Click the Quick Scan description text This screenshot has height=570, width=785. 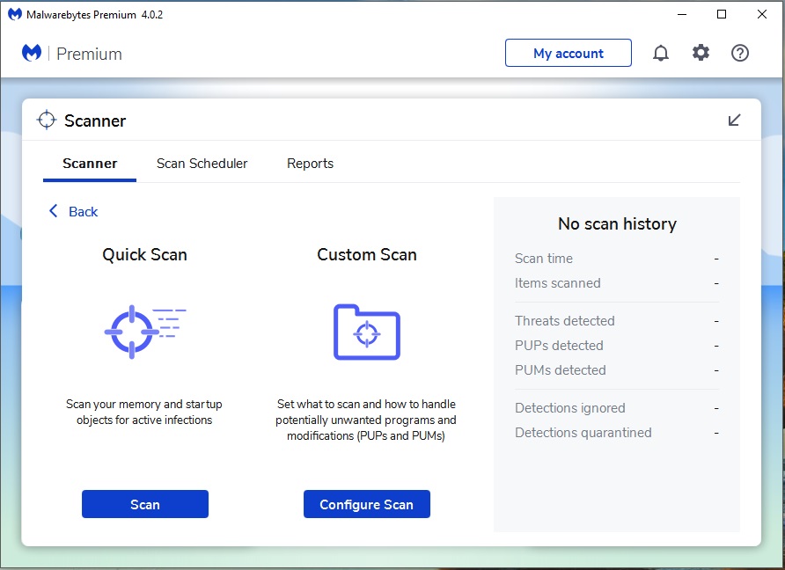coord(144,412)
